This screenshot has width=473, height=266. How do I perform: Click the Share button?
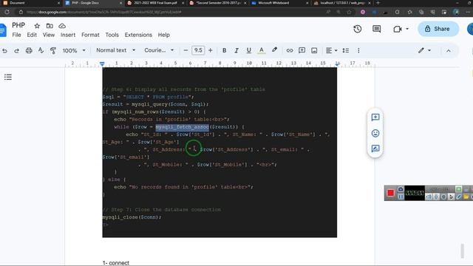(438, 29)
